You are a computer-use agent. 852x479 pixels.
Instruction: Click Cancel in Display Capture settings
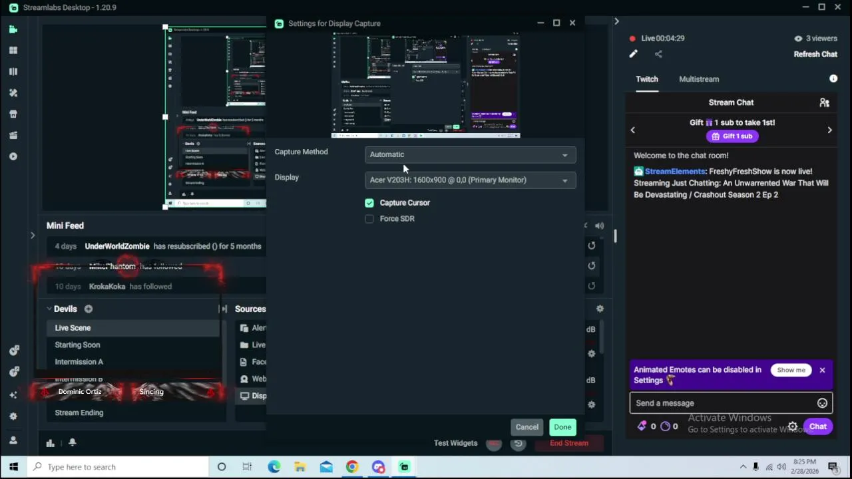[527, 427]
